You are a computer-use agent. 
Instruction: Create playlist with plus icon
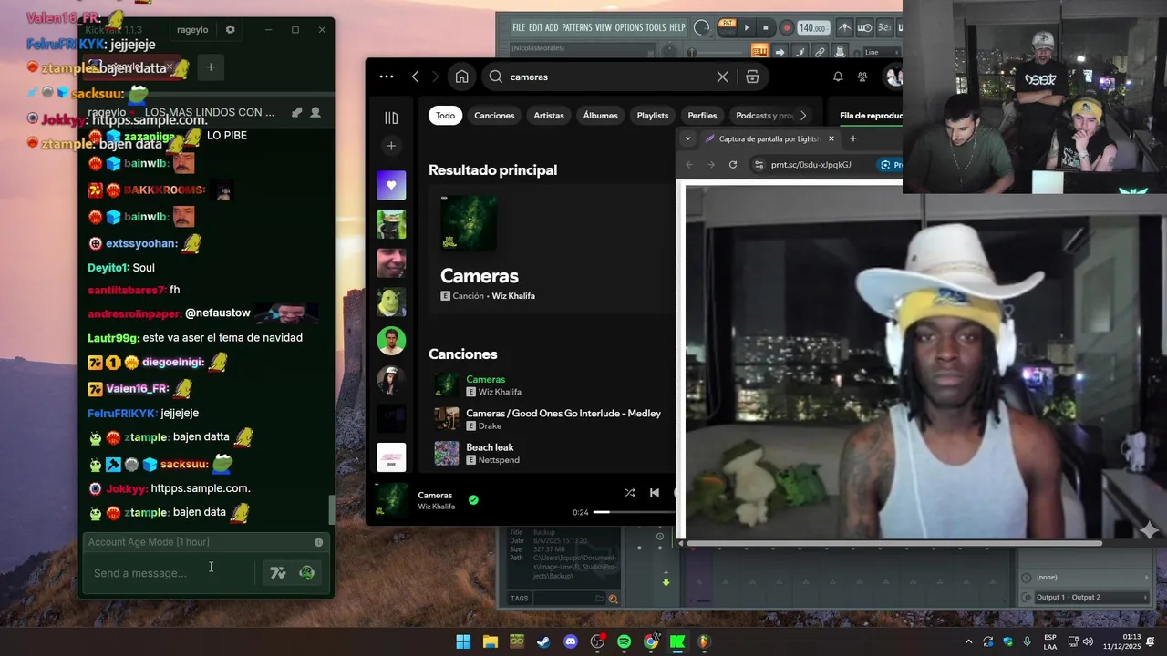point(391,146)
